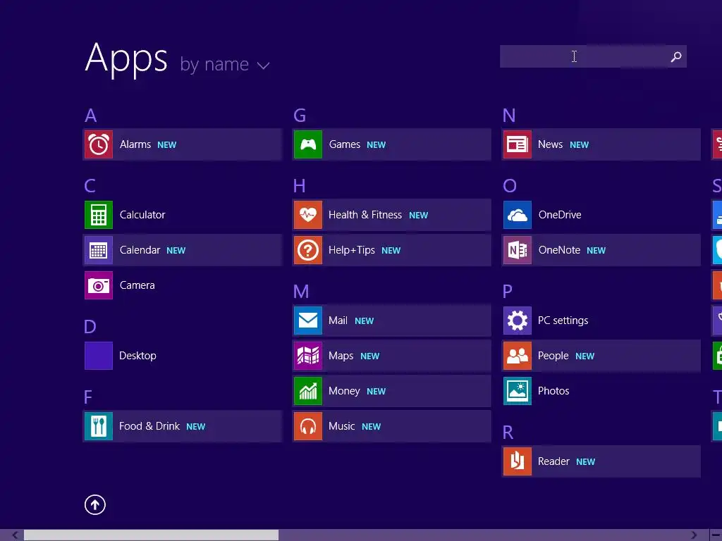This screenshot has width=722, height=541.
Task: Launch the People app icon
Action: tap(518, 356)
